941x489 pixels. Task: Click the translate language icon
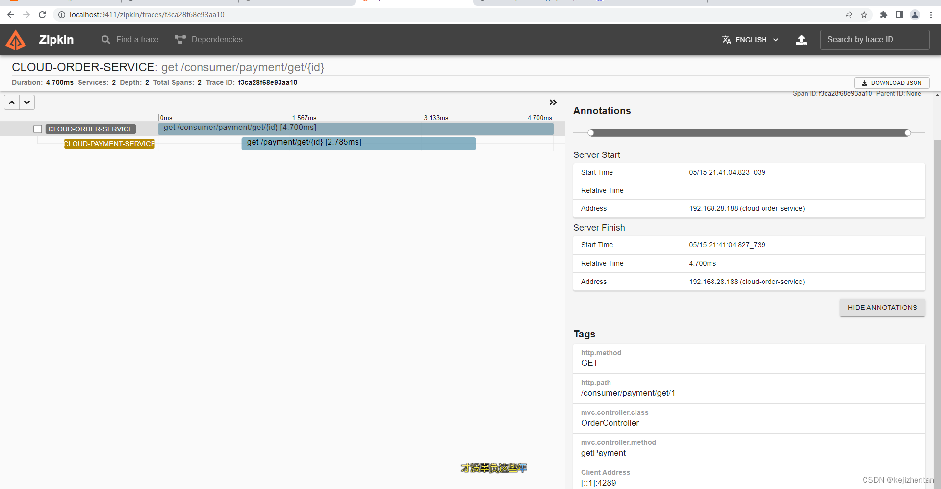(x=726, y=40)
